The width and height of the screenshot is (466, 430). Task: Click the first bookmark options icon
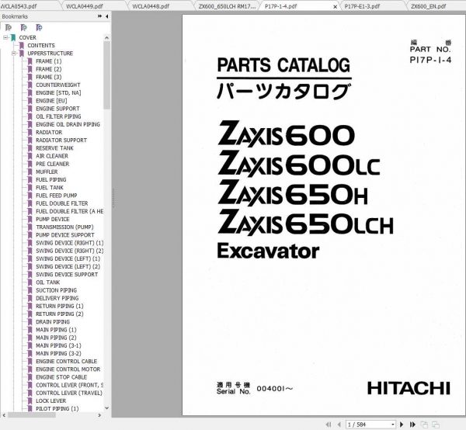[x=9, y=28]
